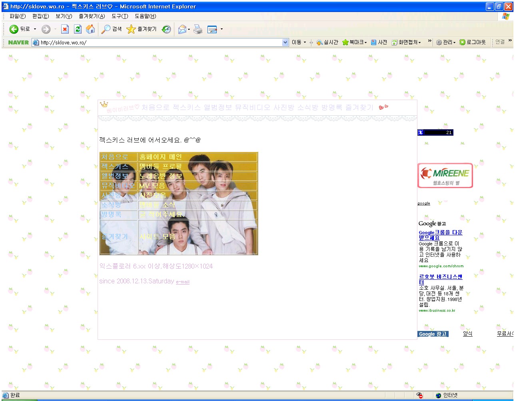Open the 도구(T) menu
Screen dimensions: 515x401
[x=120, y=16]
